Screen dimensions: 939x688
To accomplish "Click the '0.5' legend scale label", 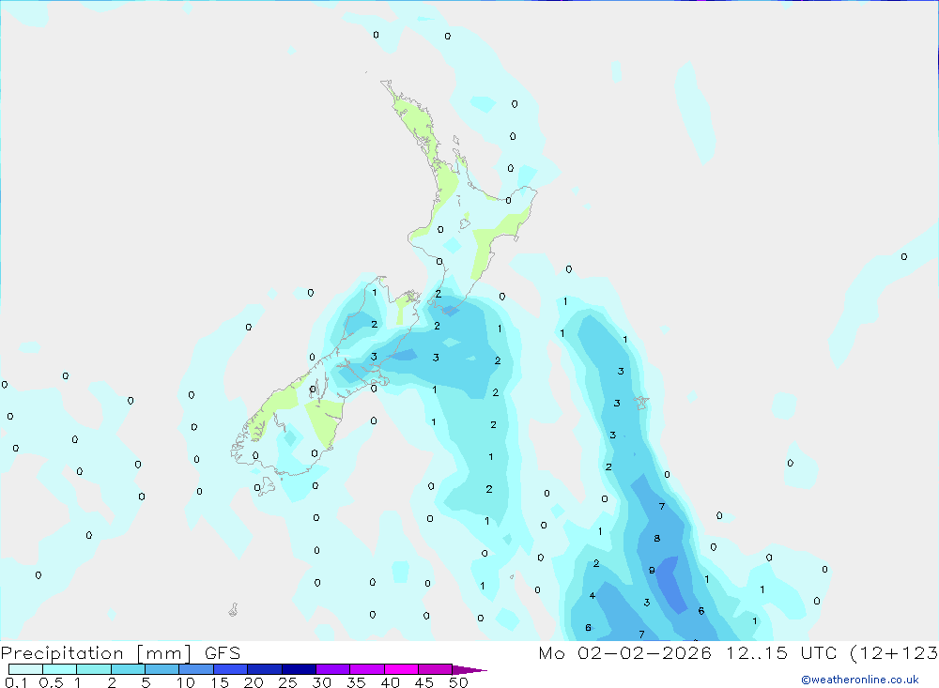I will pos(51,682).
